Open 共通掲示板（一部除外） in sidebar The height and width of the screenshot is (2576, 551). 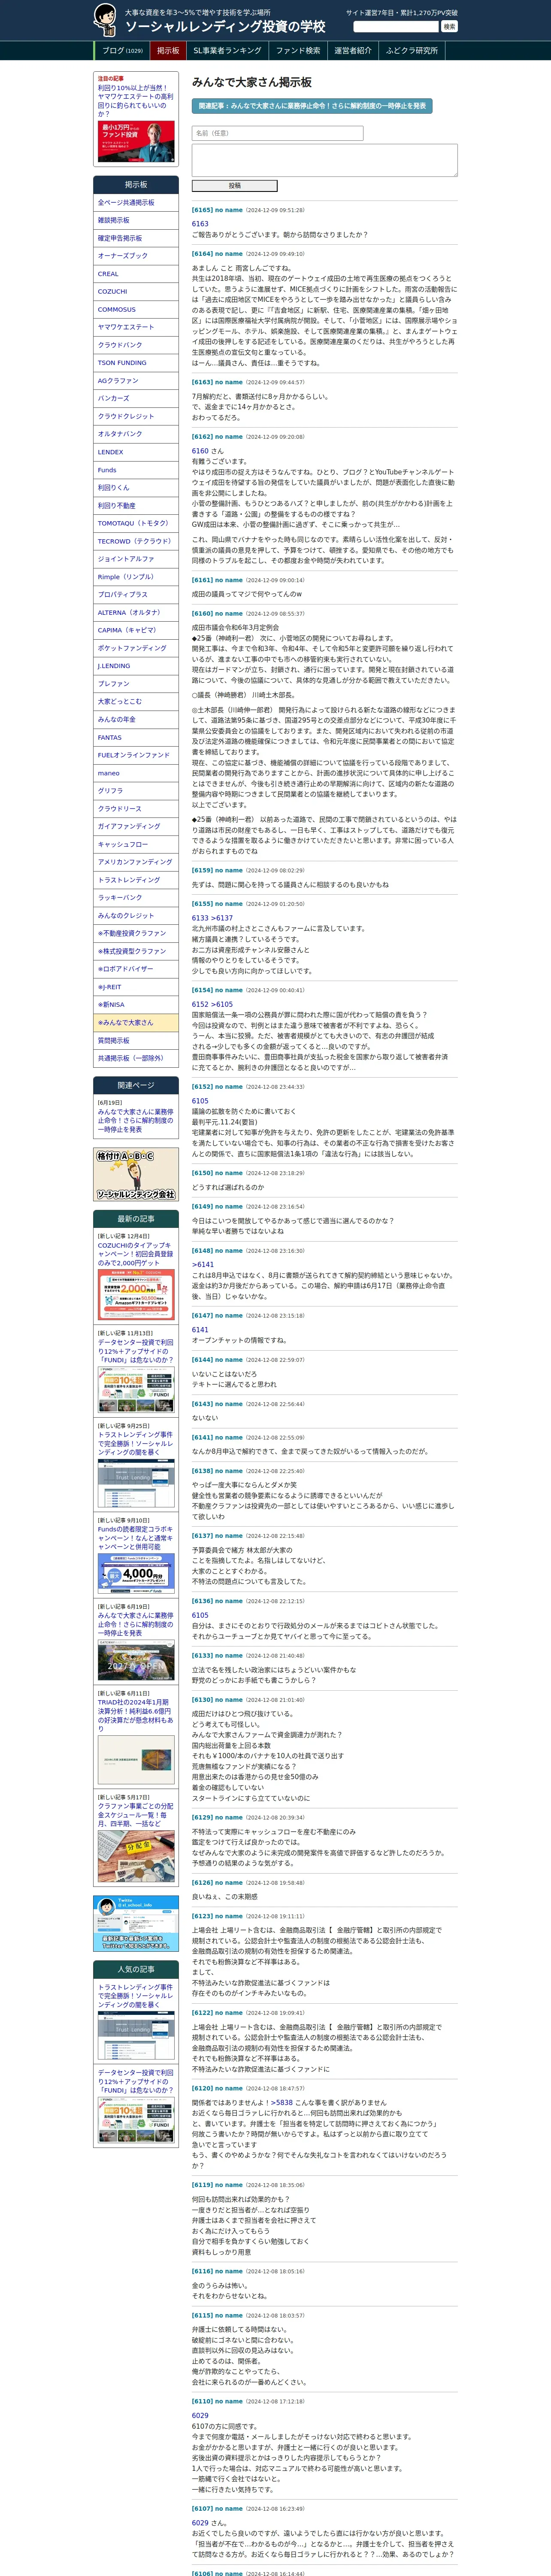136,1058
